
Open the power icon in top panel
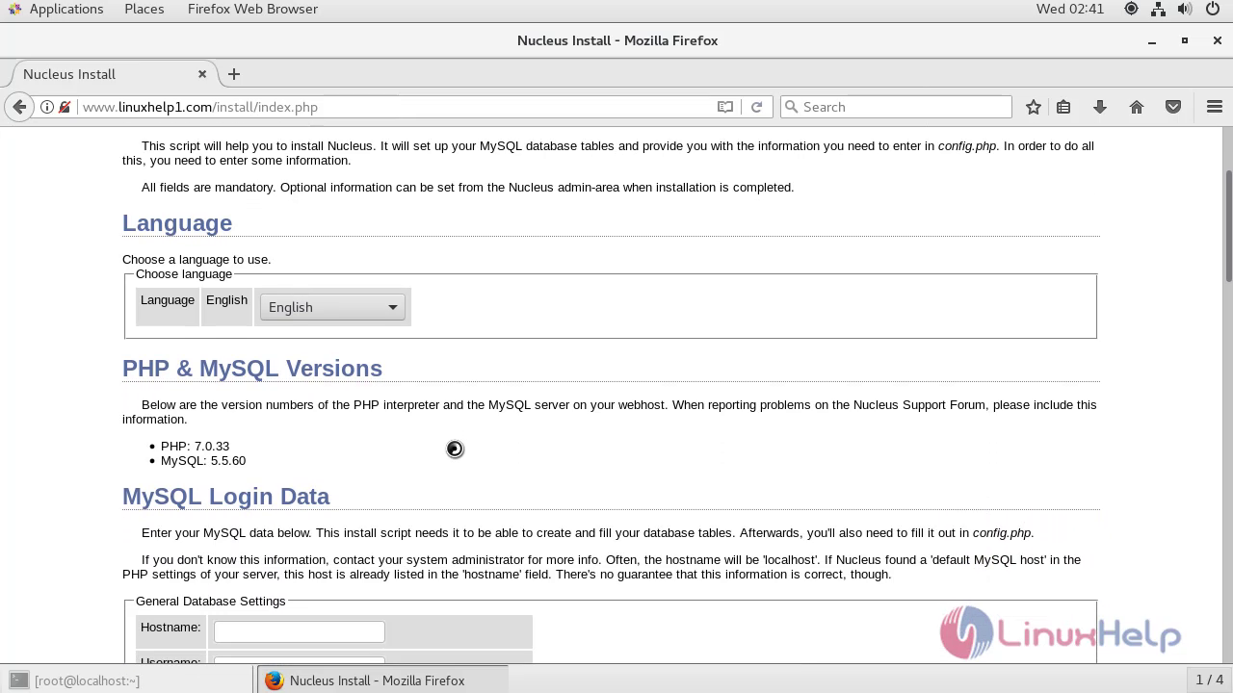[1215, 9]
